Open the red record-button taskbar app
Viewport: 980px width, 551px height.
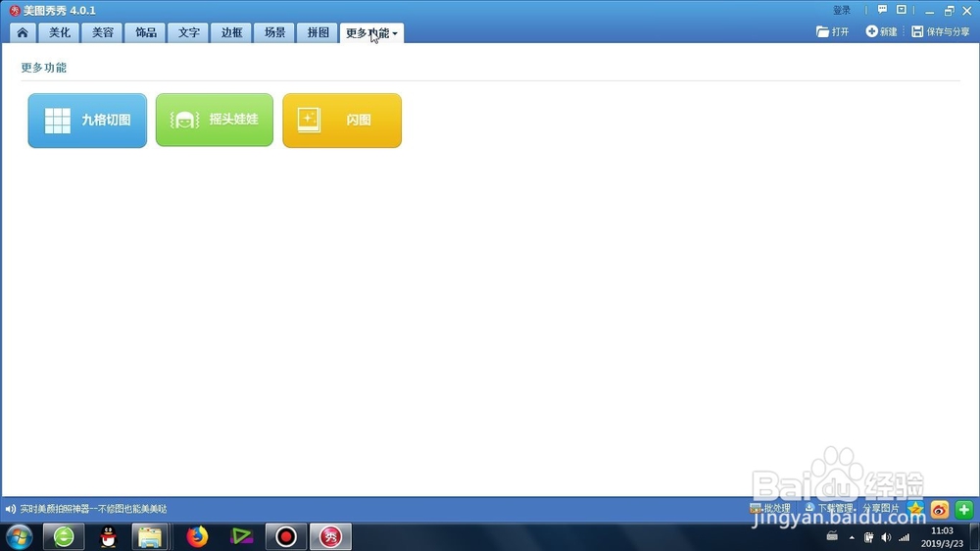286,536
